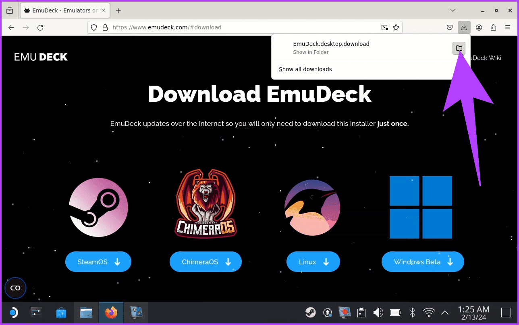Image resolution: width=519 pixels, height=325 pixels.
Task: Expand the hidden tray icons arrow
Action: point(445,313)
